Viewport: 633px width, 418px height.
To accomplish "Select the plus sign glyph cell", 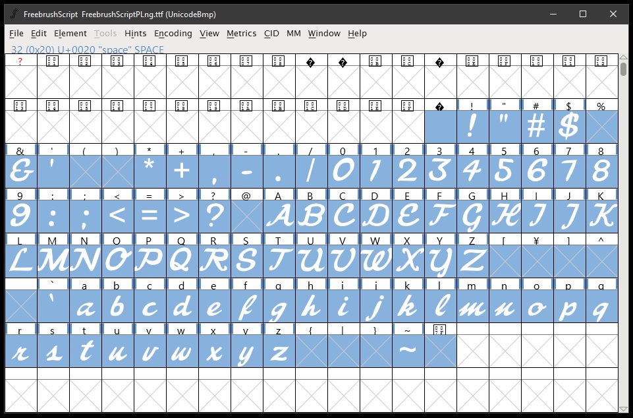I will click(182, 172).
